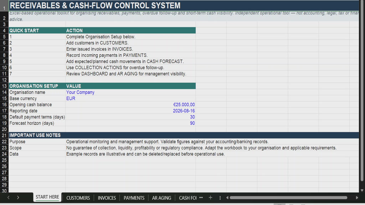Viewport: 365px width, 205px height.
Task: Select the 2026-08-16 reporting date cell
Action: [130, 111]
